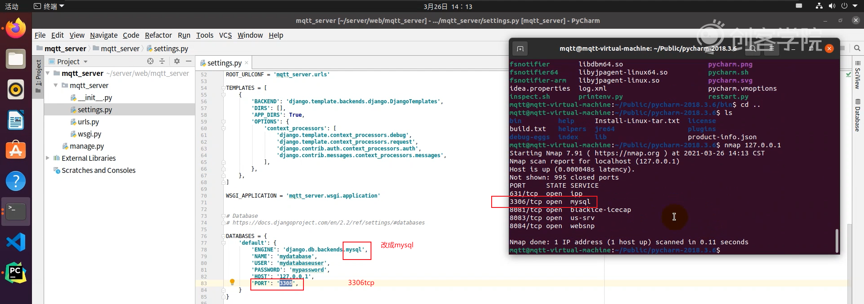Open the Refactor menu
The image size is (864, 304).
[x=158, y=35]
